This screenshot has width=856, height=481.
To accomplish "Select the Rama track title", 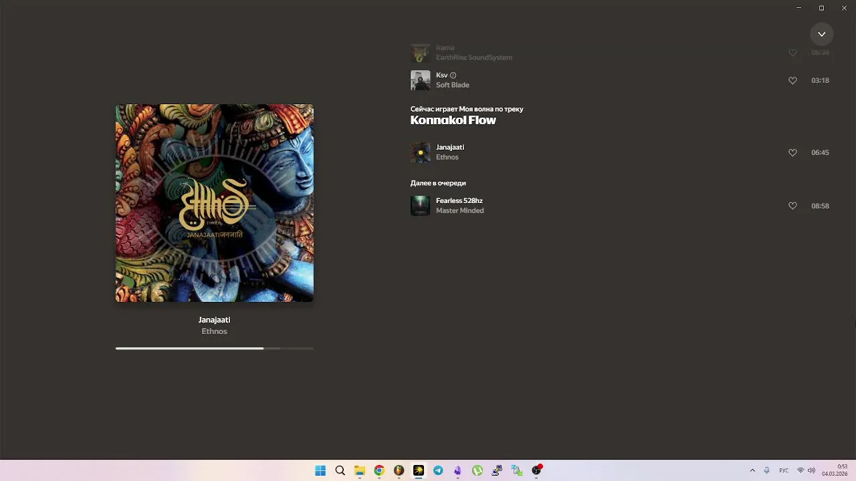I will pyautogui.click(x=445, y=47).
